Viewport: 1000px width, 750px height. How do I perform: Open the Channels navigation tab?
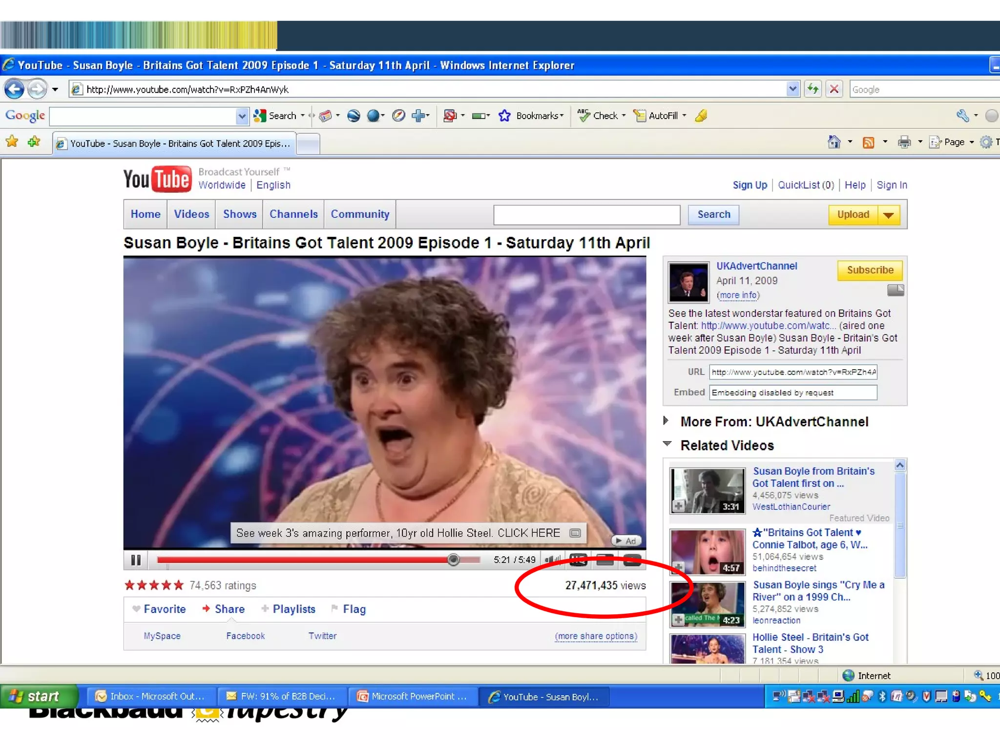[x=293, y=214]
